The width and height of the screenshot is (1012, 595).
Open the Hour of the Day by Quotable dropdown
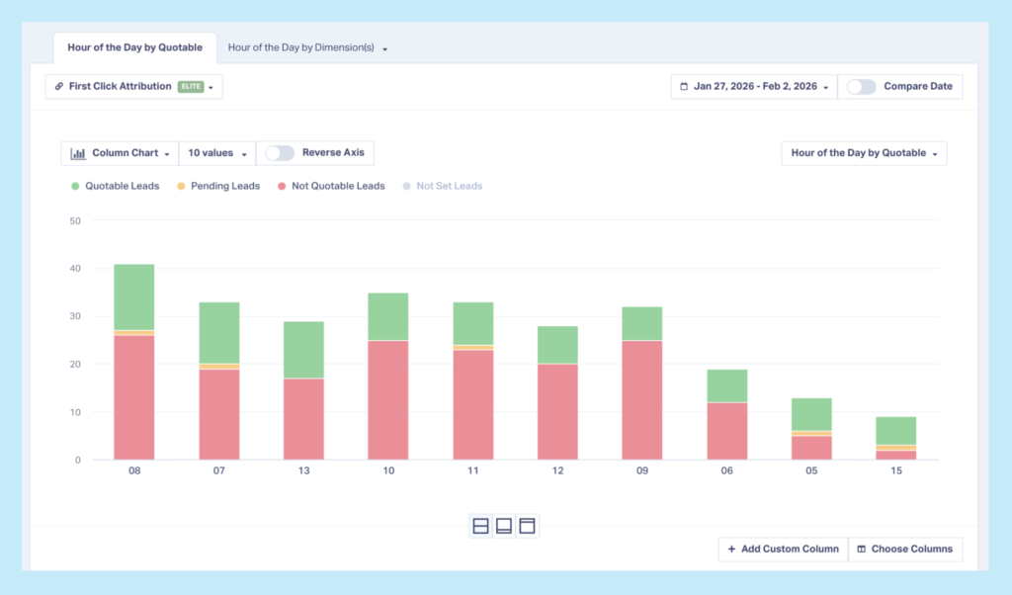[864, 153]
